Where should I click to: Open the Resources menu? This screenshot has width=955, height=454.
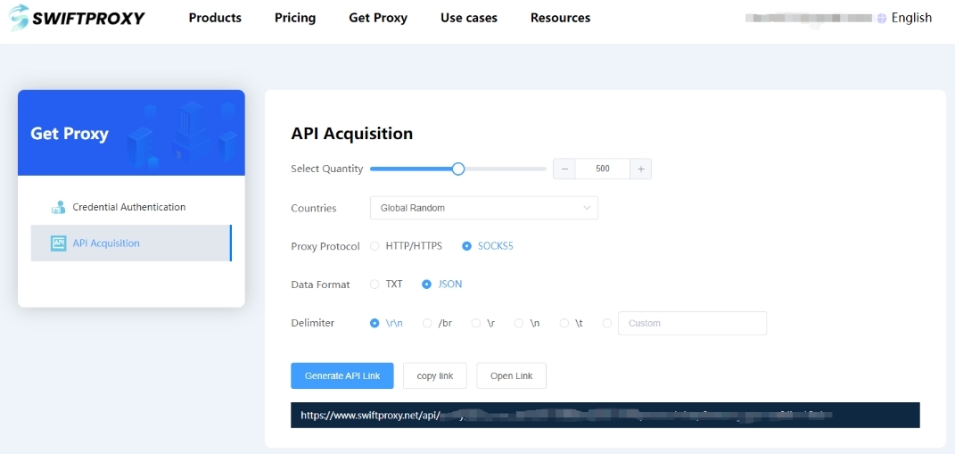tap(560, 18)
